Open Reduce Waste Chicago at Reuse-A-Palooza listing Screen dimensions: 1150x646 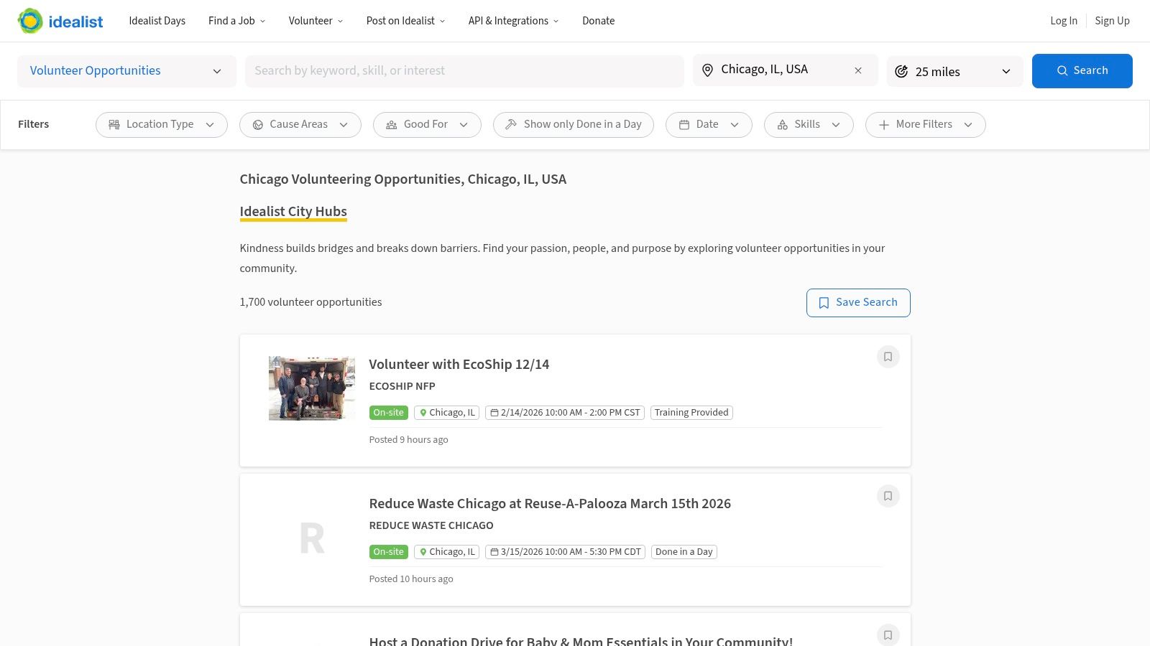point(550,503)
